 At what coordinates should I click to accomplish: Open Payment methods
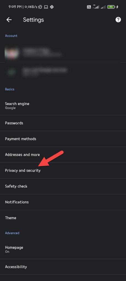pyautogui.click(x=63, y=139)
